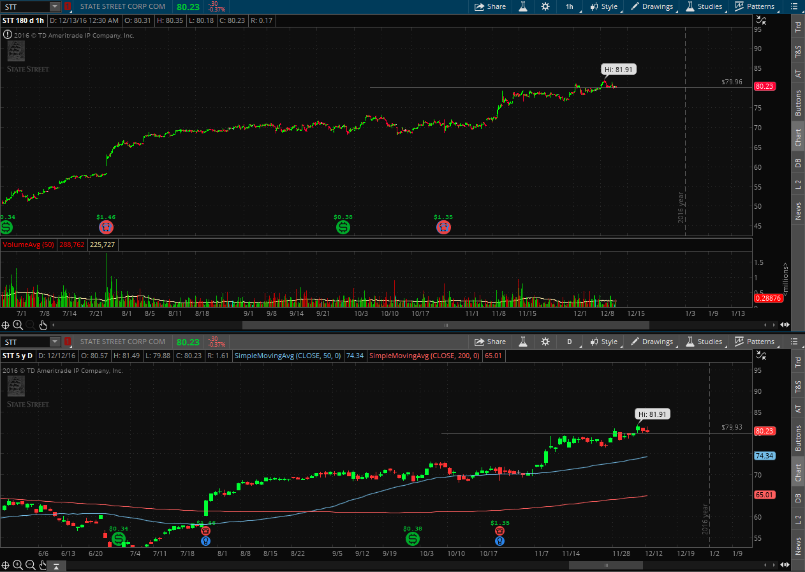Open DB sidebar tab on top chart
805x572 pixels.
tap(798, 163)
